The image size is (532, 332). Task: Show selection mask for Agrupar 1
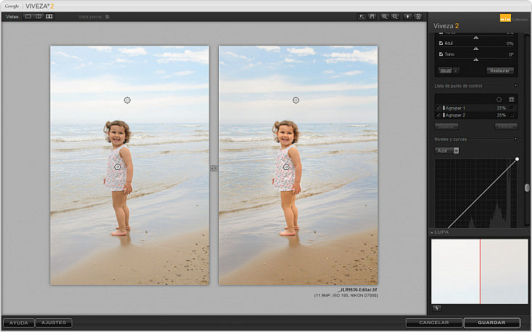pyautogui.click(x=512, y=108)
